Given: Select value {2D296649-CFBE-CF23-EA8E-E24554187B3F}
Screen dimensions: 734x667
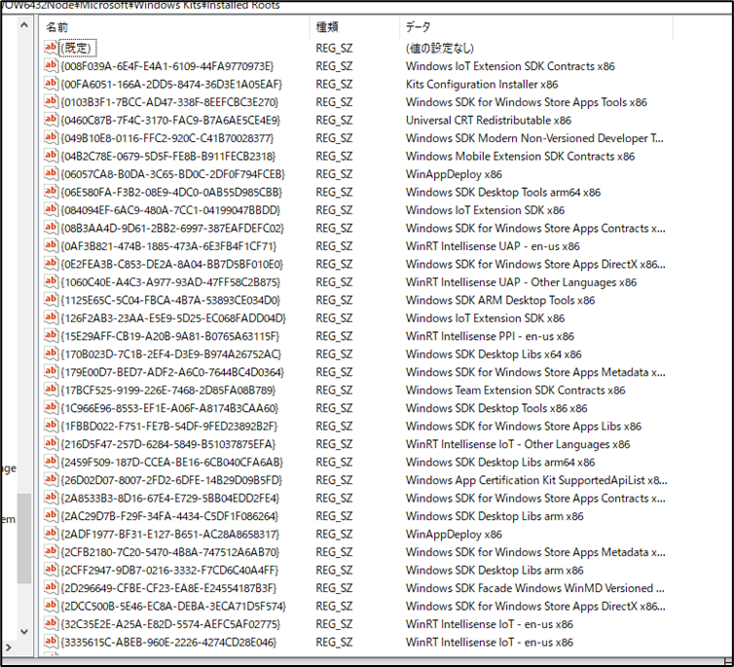Looking at the screenshot, I should [x=168, y=588].
